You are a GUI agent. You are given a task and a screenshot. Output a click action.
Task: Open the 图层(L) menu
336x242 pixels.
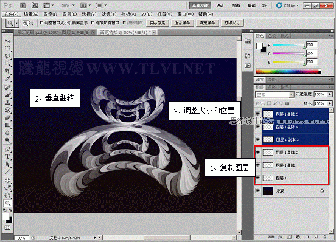pyautogui.click(x=69, y=14)
